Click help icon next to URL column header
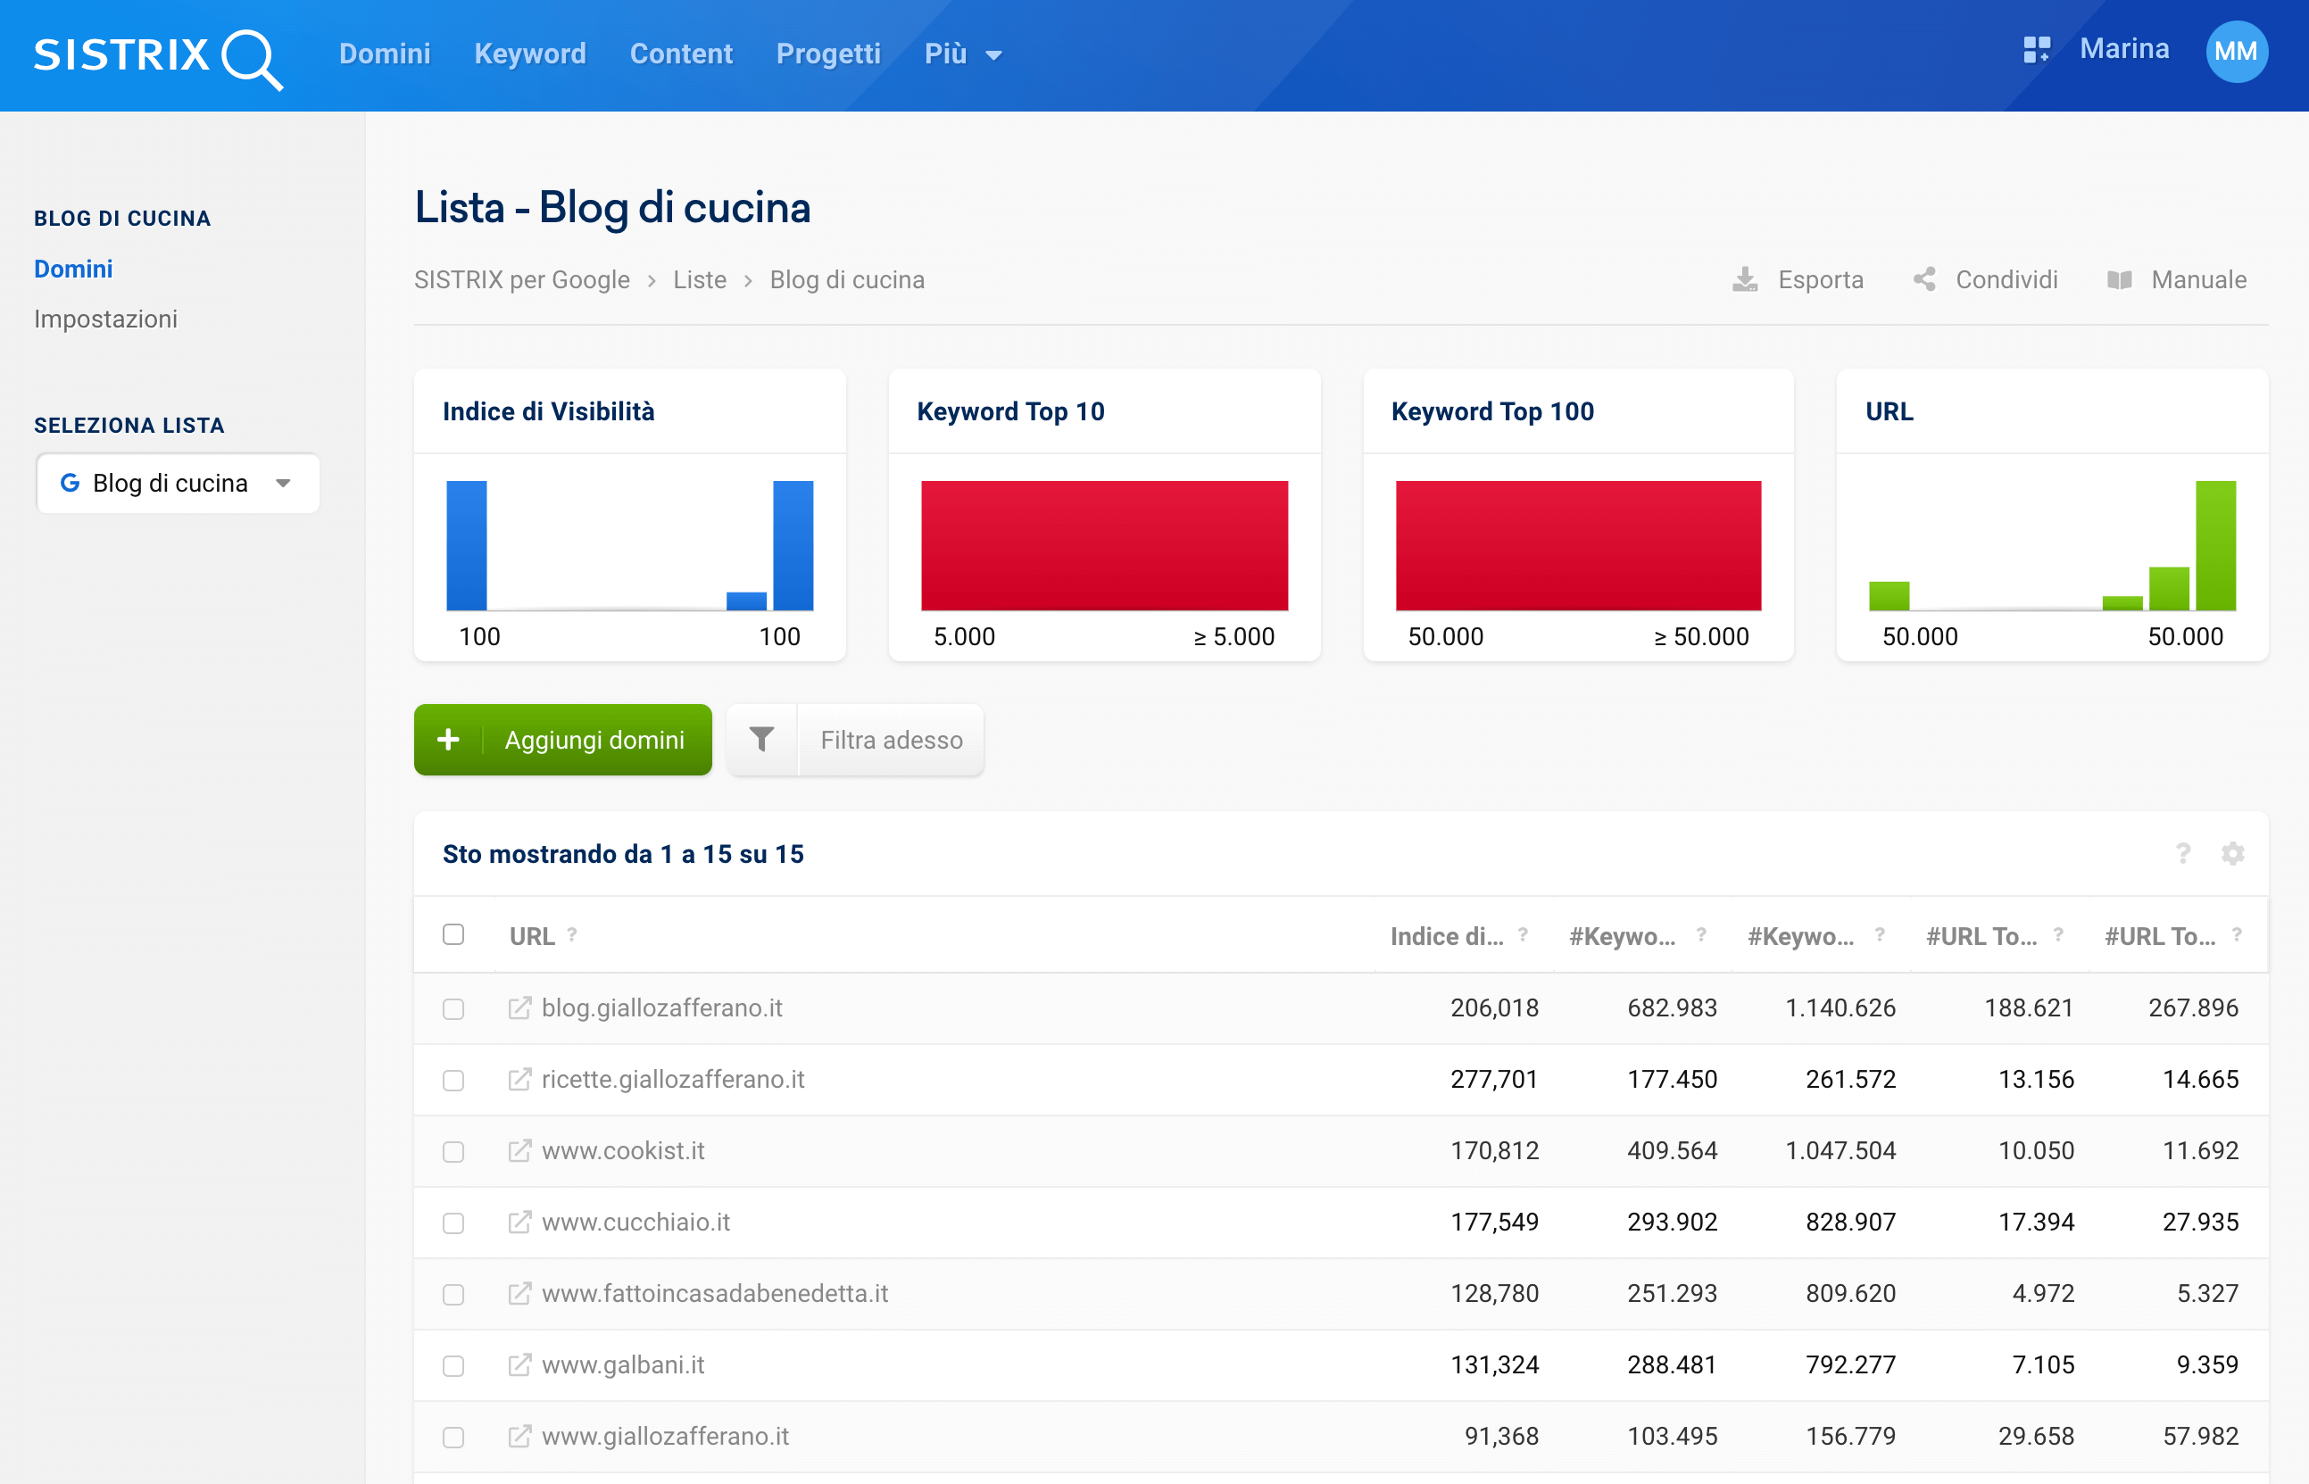This screenshot has height=1484, width=2309. pos(571,933)
